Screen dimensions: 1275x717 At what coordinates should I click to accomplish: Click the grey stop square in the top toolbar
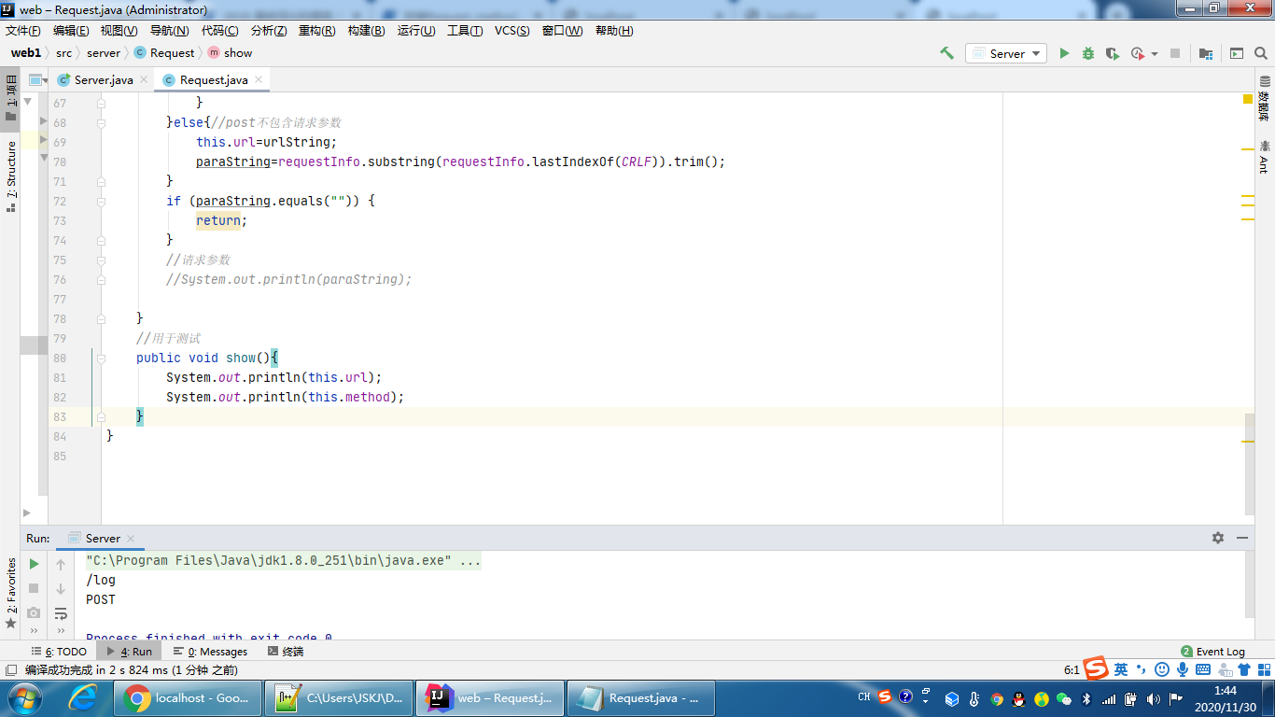coord(1175,53)
